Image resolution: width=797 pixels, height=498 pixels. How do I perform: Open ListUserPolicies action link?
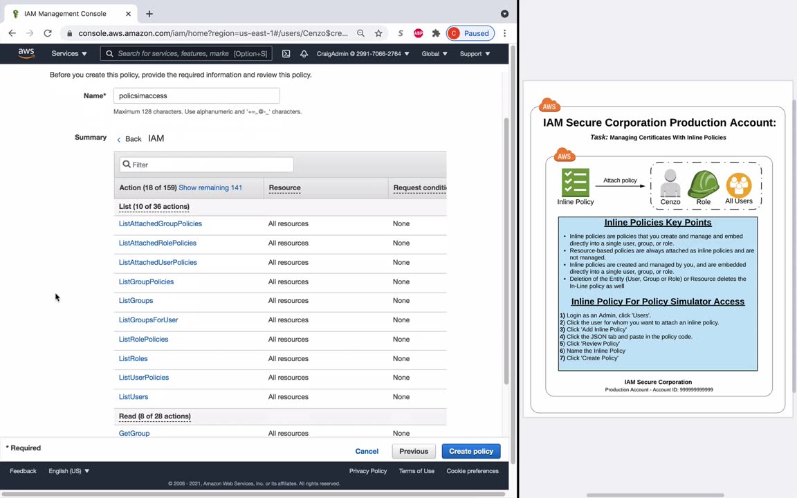click(144, 378)
